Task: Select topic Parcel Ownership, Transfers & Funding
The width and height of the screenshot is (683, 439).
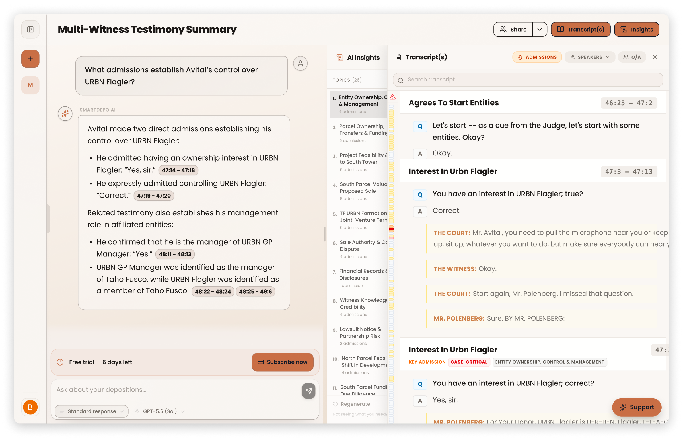Action: click(359, 133)
